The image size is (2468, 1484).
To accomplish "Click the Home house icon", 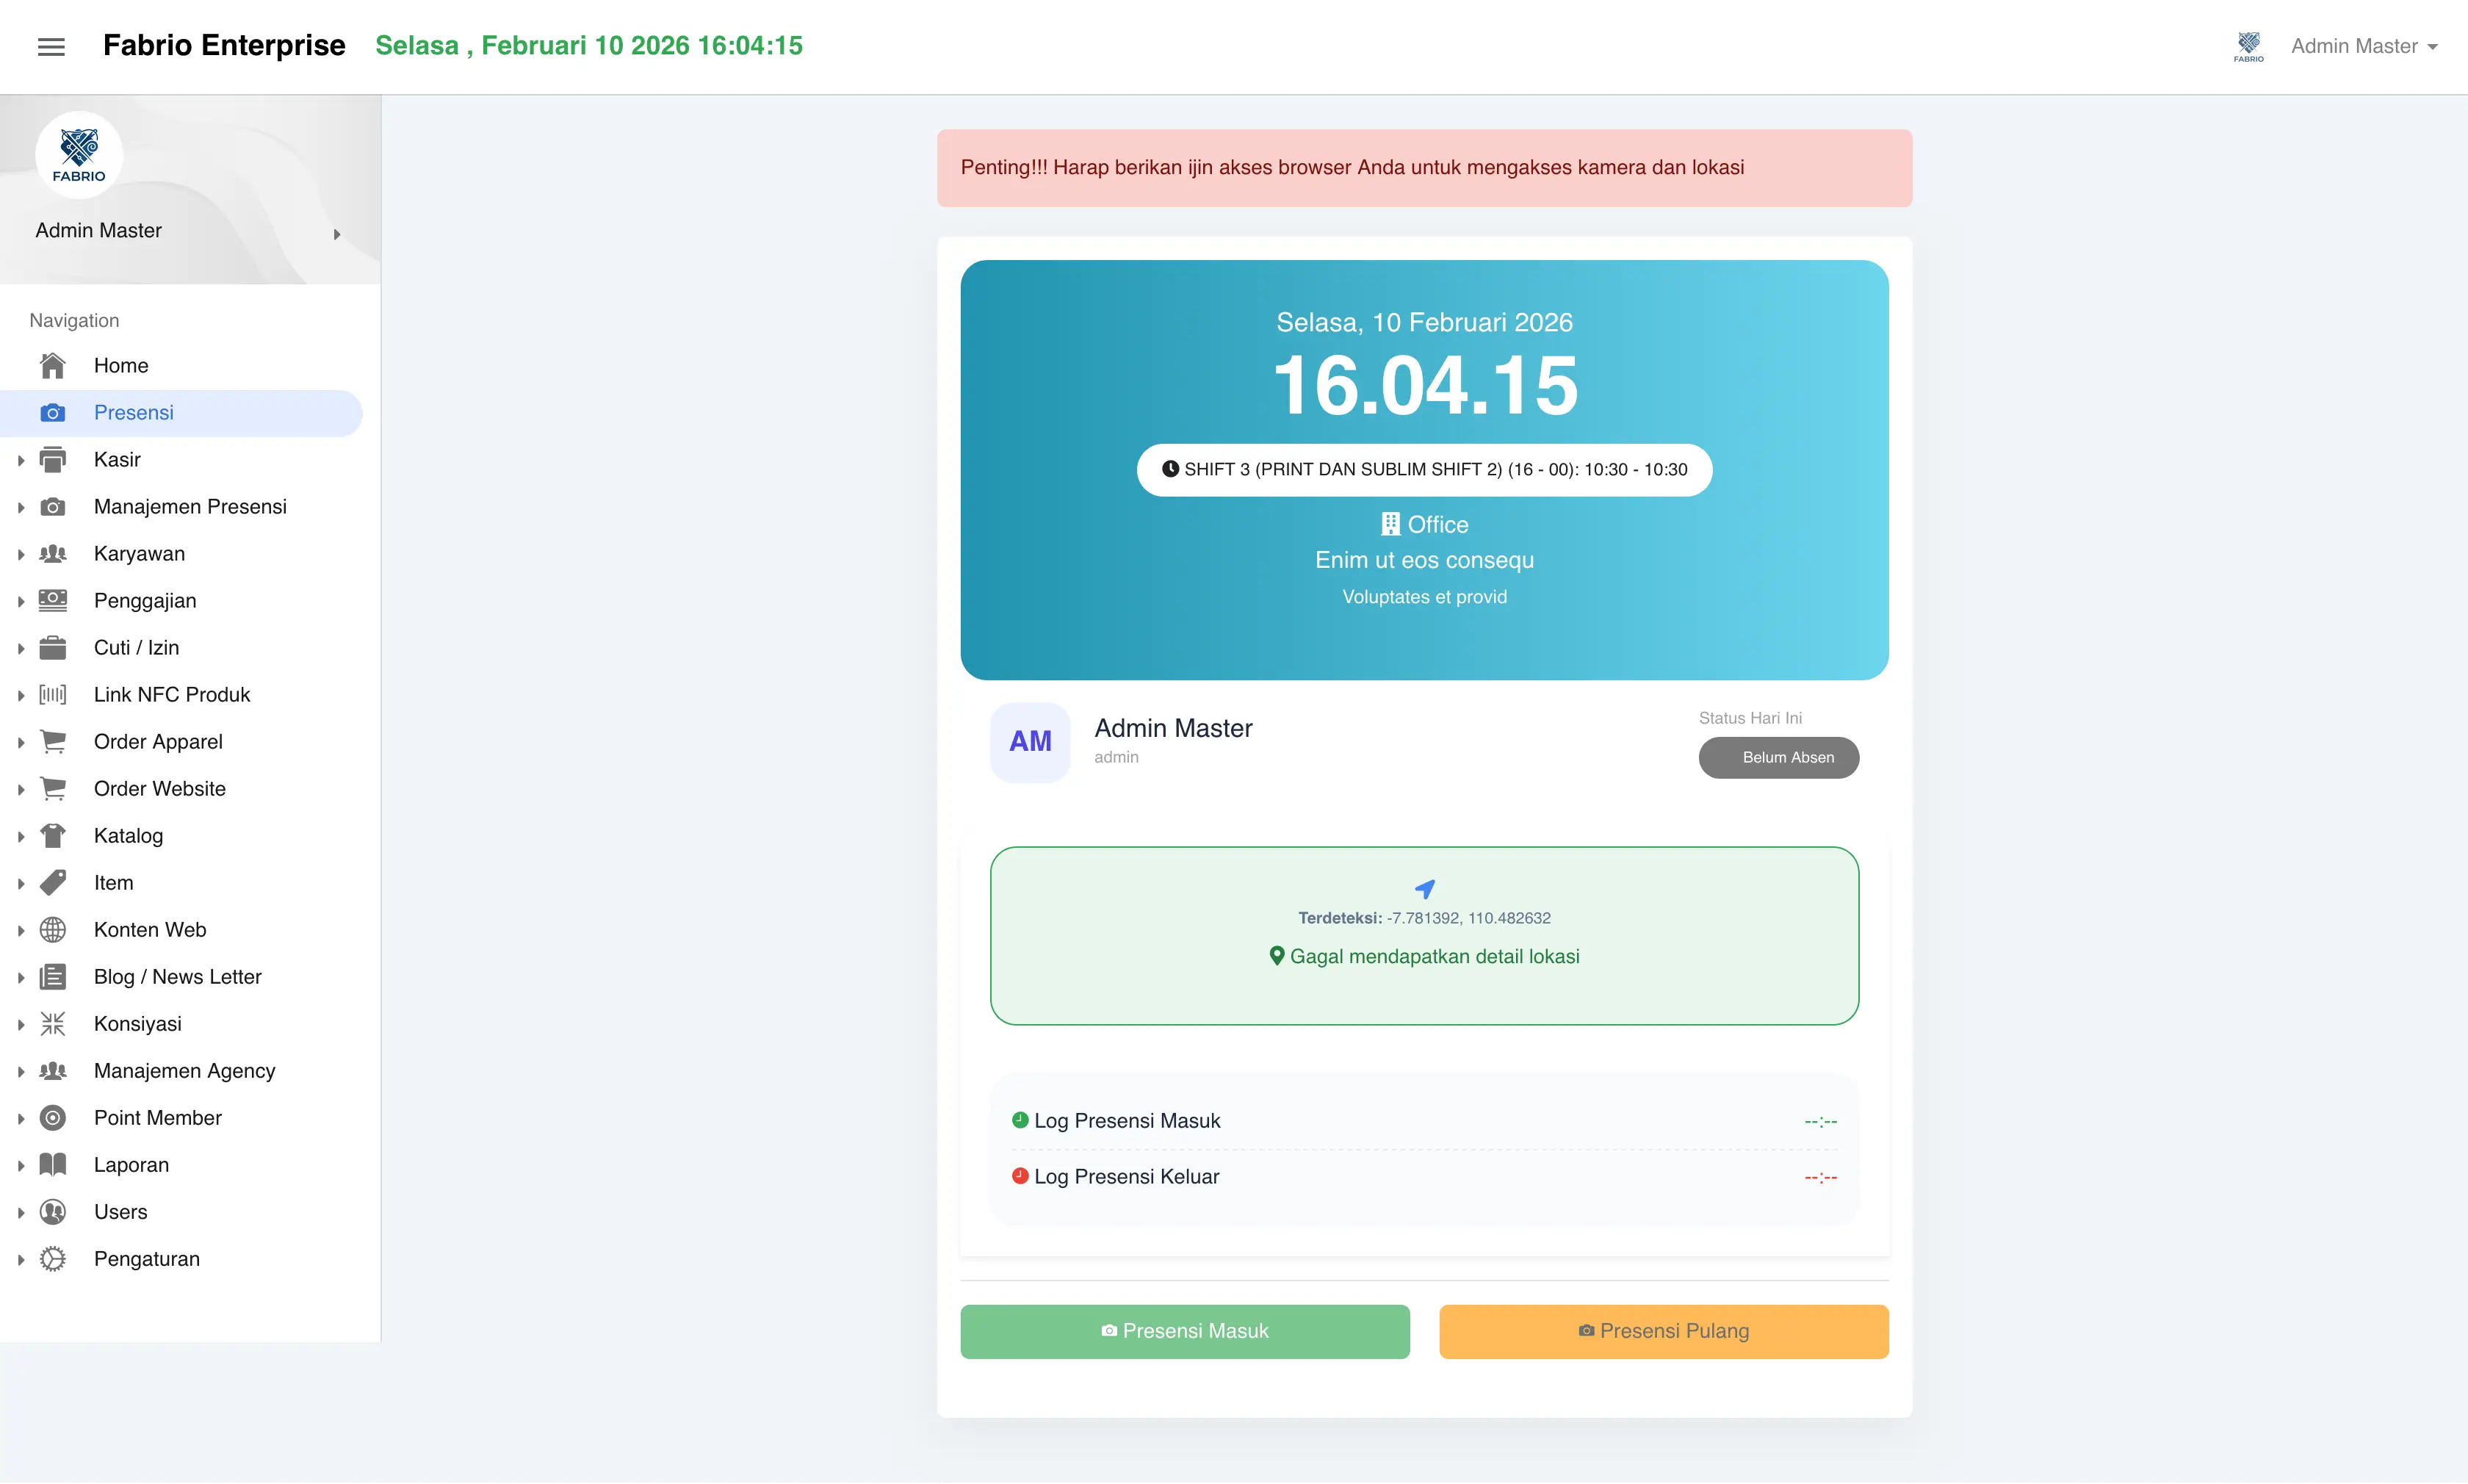I will 53,366.
